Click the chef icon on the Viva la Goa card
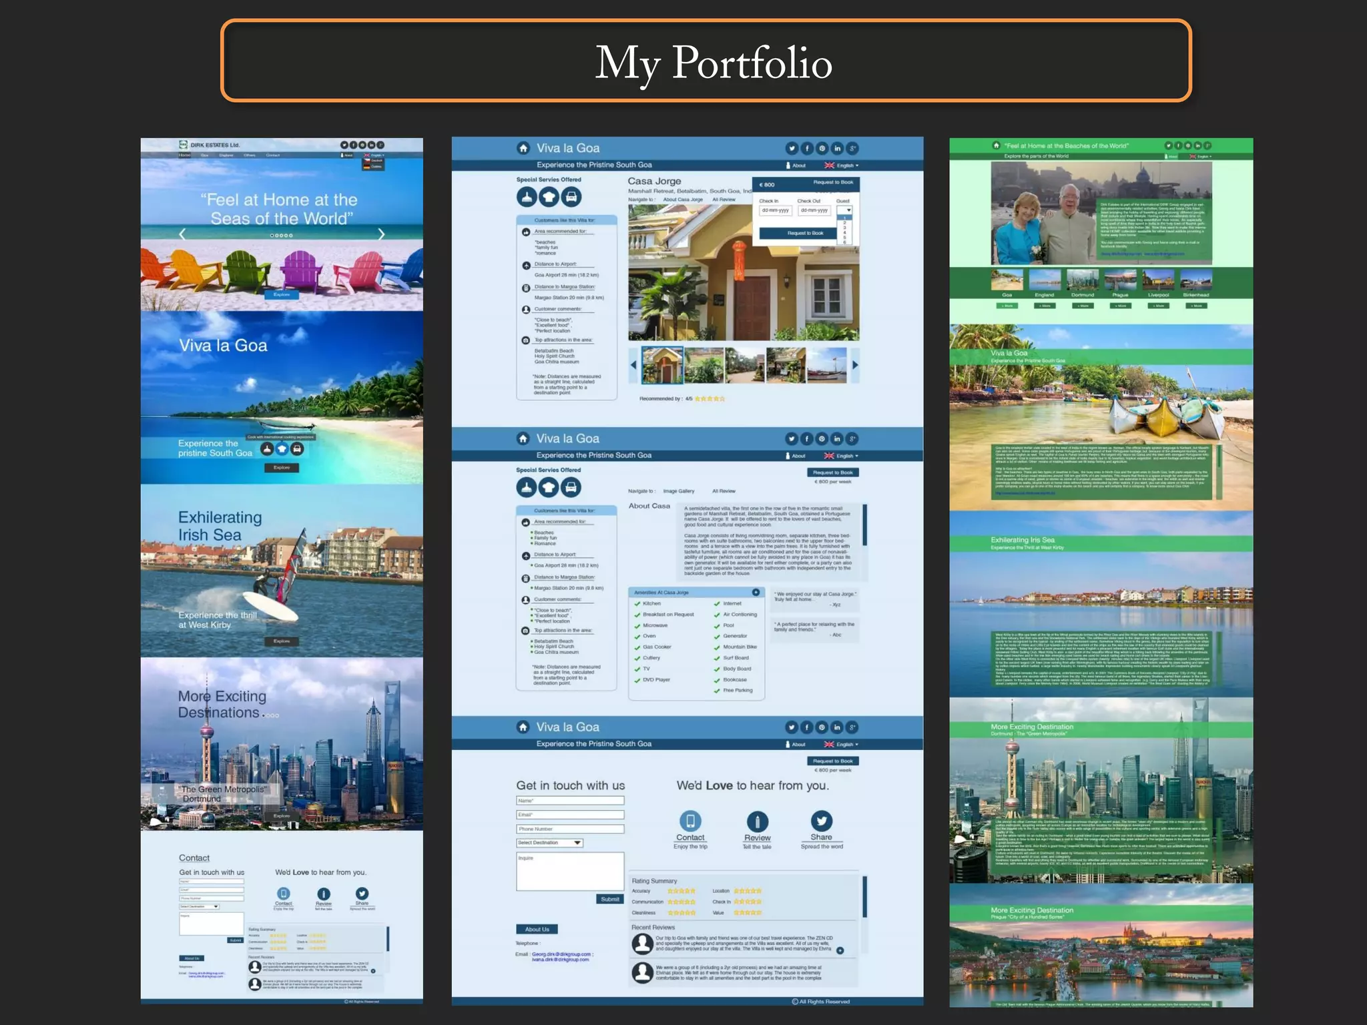This screenshot has height=1025, width=1367. point(282,449)
